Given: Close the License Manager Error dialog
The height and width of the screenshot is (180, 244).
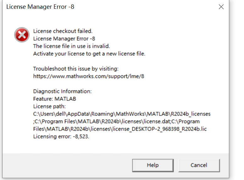Looking at the screenshot, I should click(x=221, y=7).
